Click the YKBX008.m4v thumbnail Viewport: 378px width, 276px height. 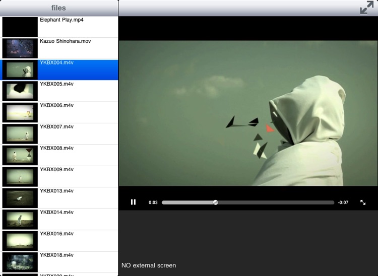click(20, 155)
